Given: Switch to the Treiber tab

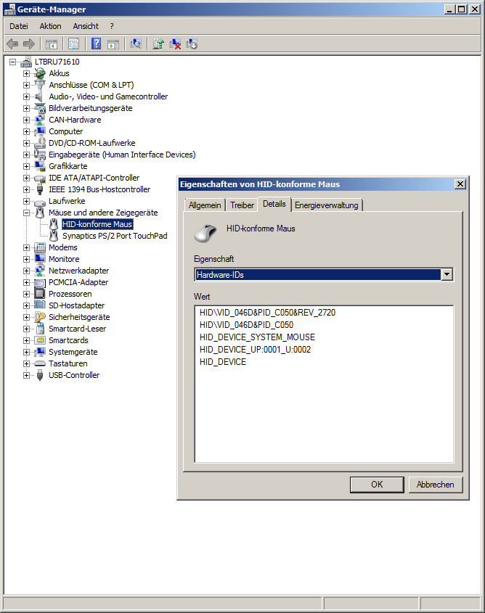Looking at the screenshot, I should (242, 205).
